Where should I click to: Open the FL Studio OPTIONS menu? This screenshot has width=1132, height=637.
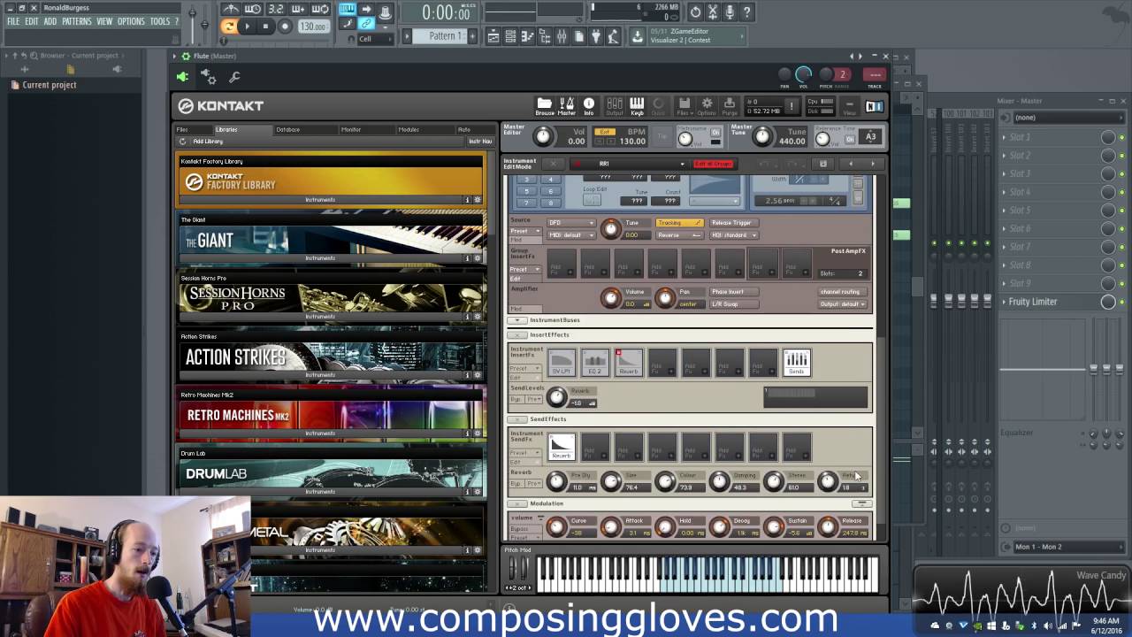point(131,21)
